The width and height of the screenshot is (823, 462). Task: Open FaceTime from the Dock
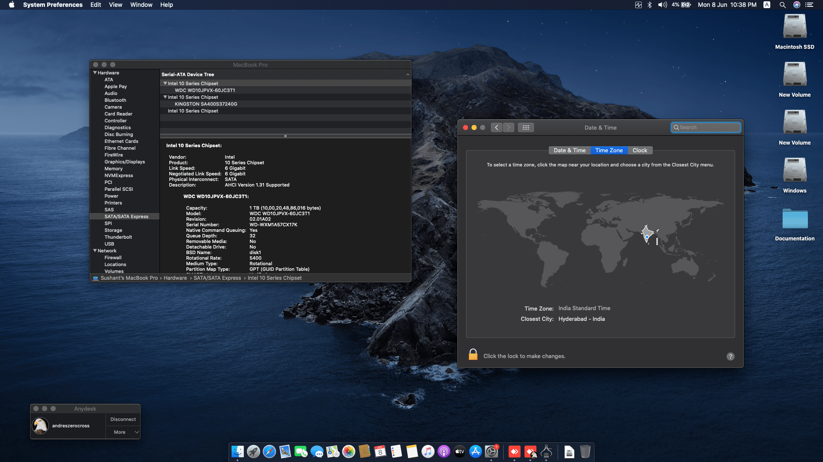(x=301, y=451)
